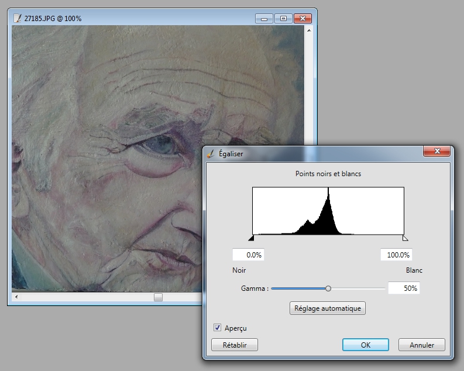Select the white point triangle marker
Image resolution: width=464 pixels, height=371 pixels.
pos(405,238)
